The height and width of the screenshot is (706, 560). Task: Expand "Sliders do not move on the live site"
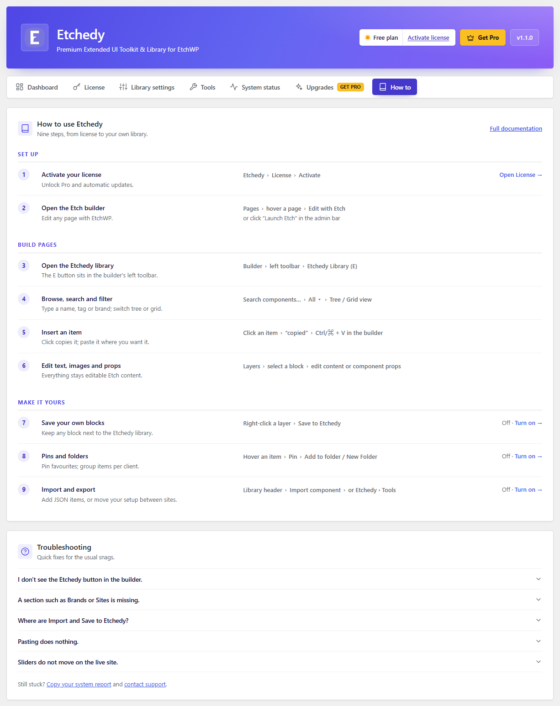point(280,662)
